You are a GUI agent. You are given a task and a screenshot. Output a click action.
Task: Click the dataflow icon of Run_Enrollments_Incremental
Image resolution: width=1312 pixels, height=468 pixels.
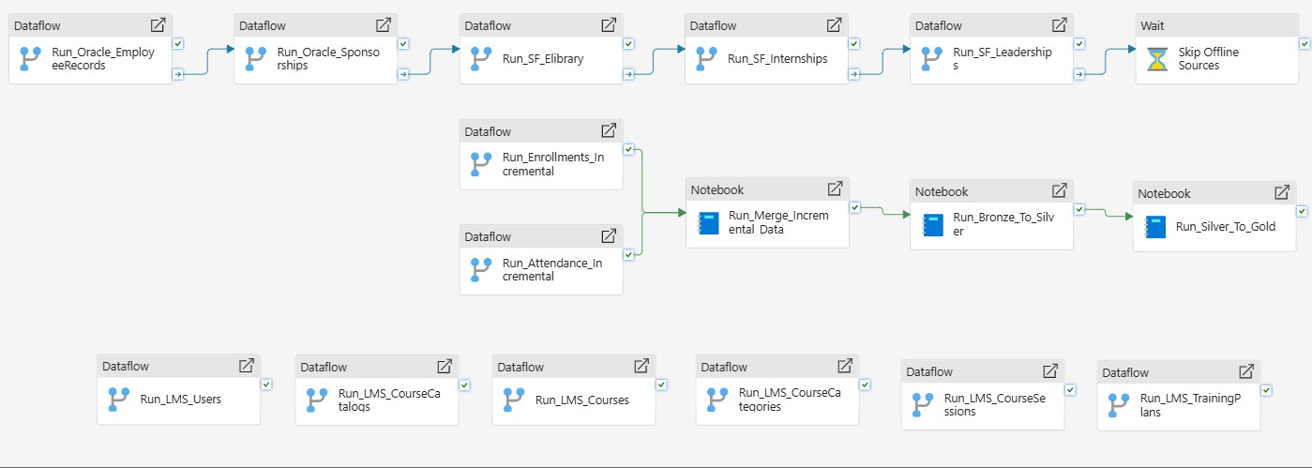(x=481, y=164)
